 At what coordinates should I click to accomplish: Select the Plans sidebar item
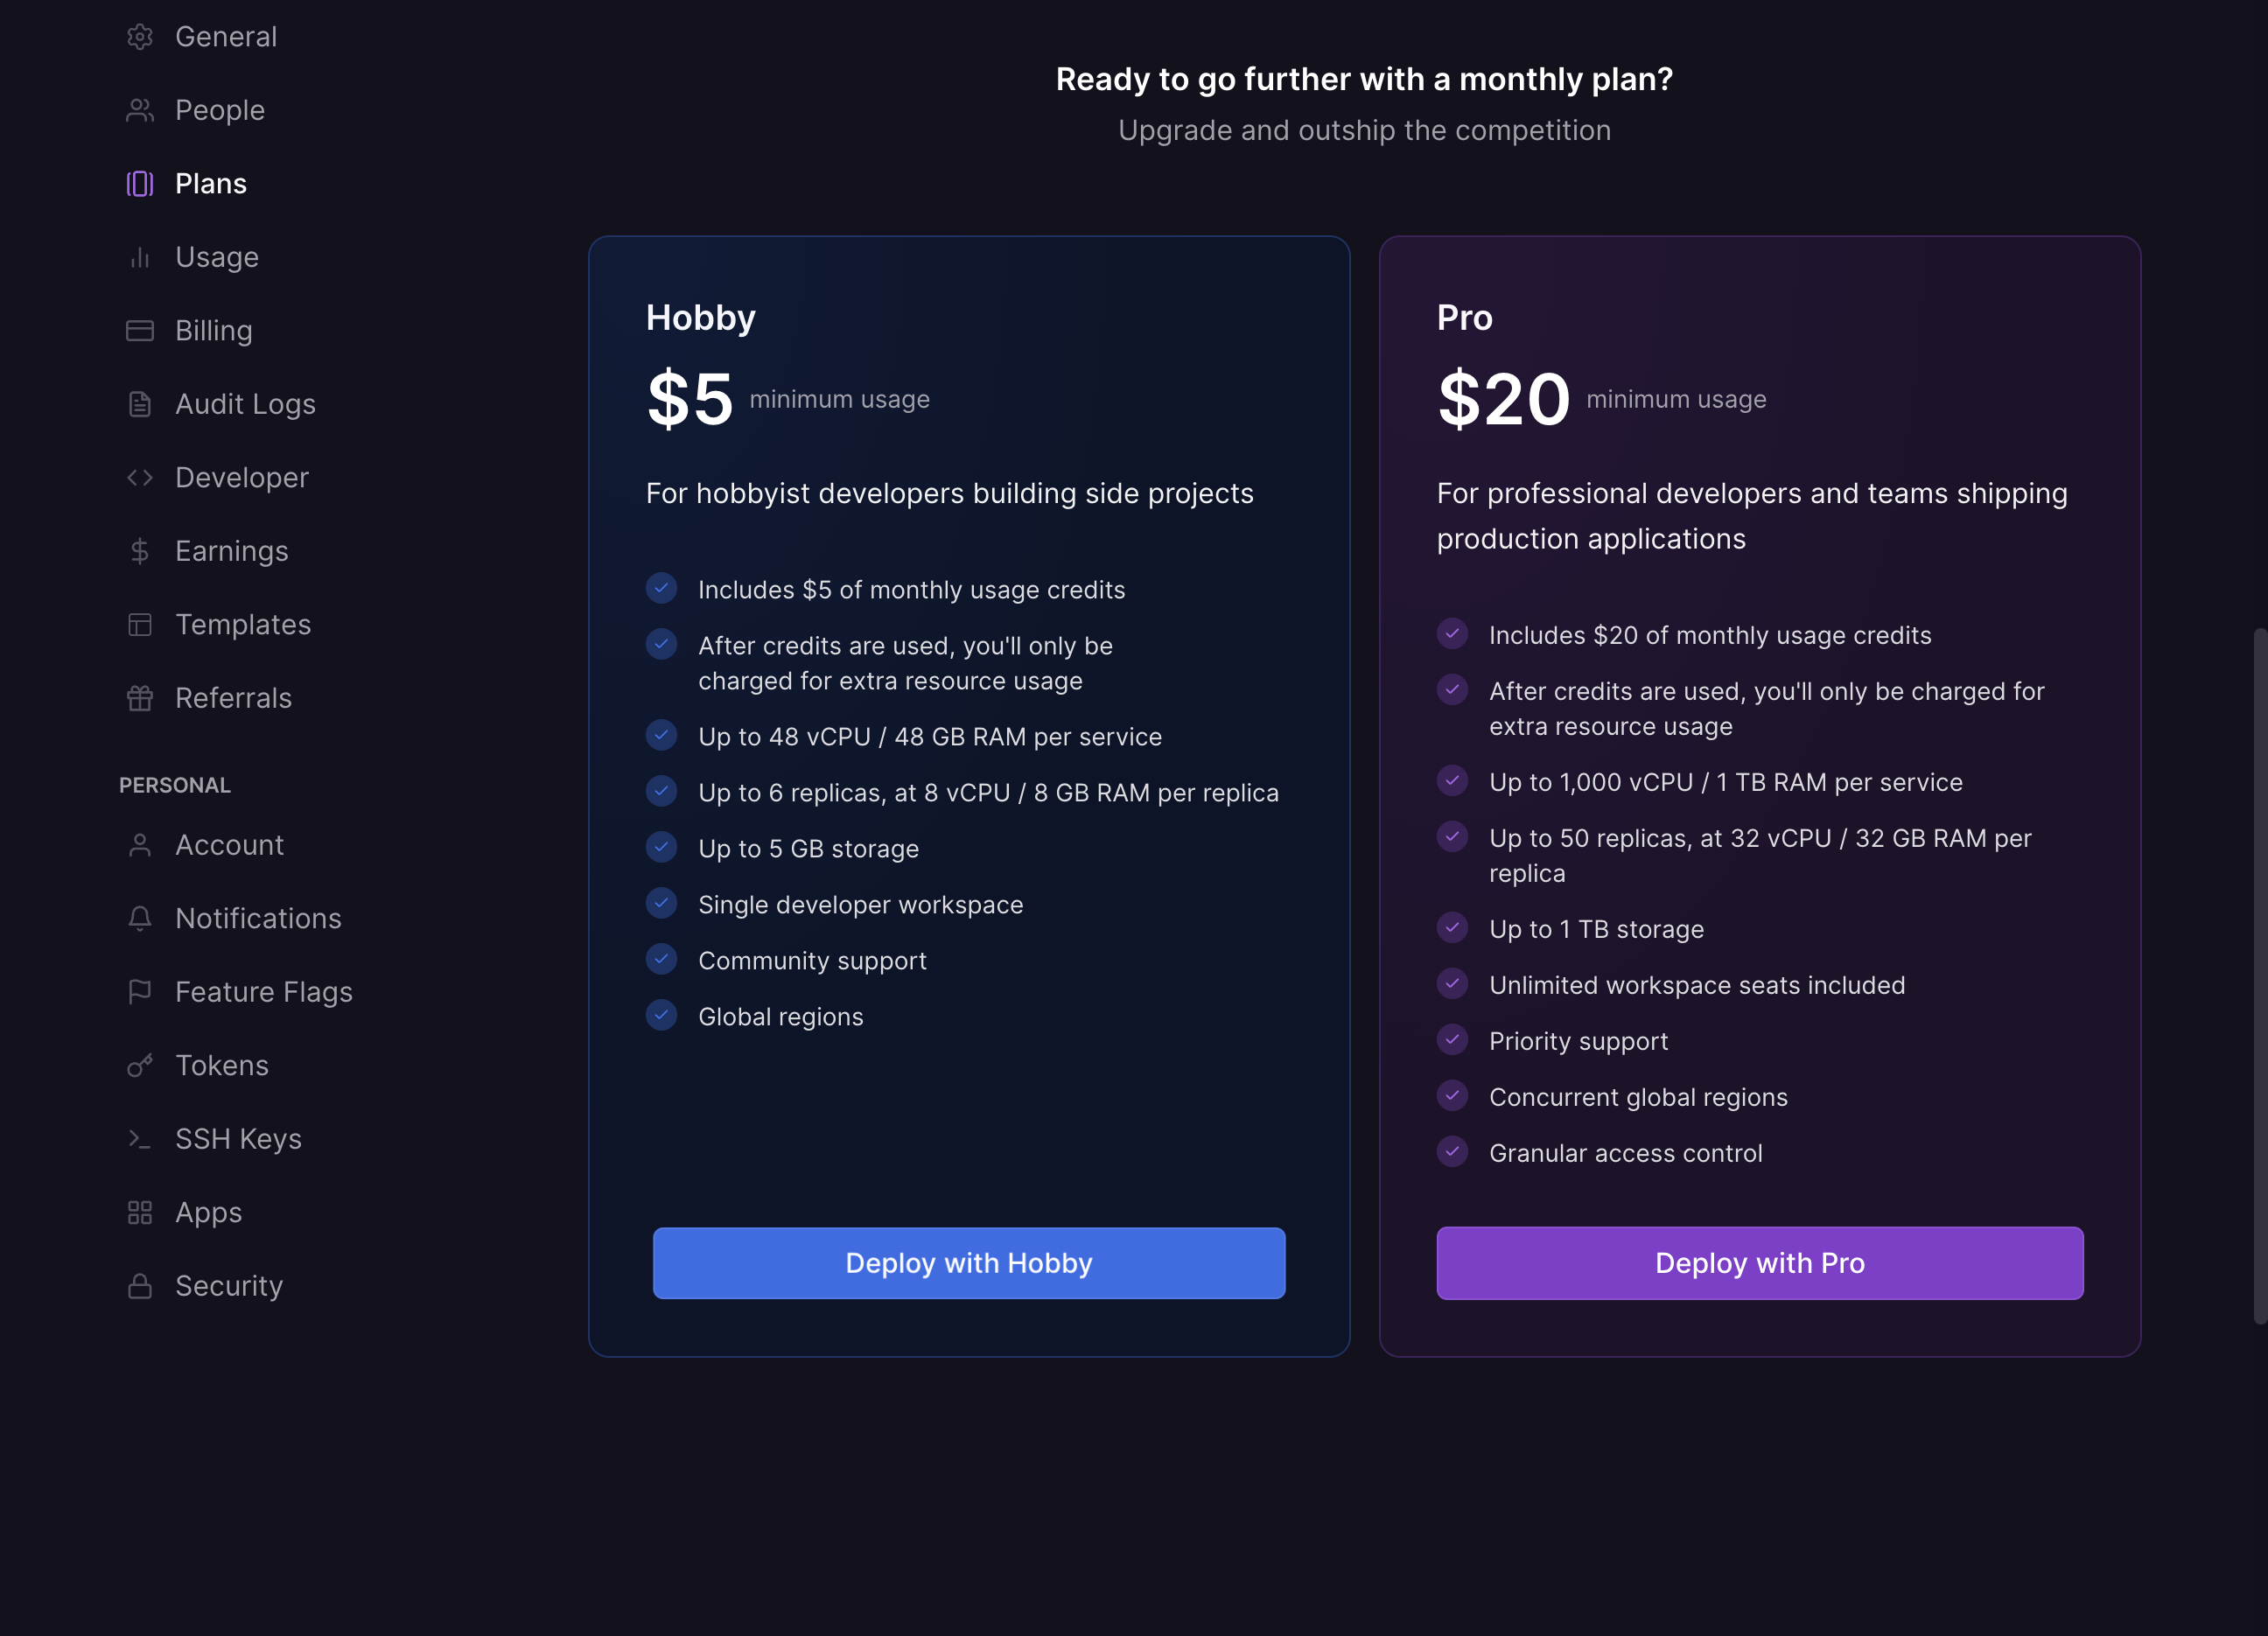pyautogui.click(x=210, y=184)
